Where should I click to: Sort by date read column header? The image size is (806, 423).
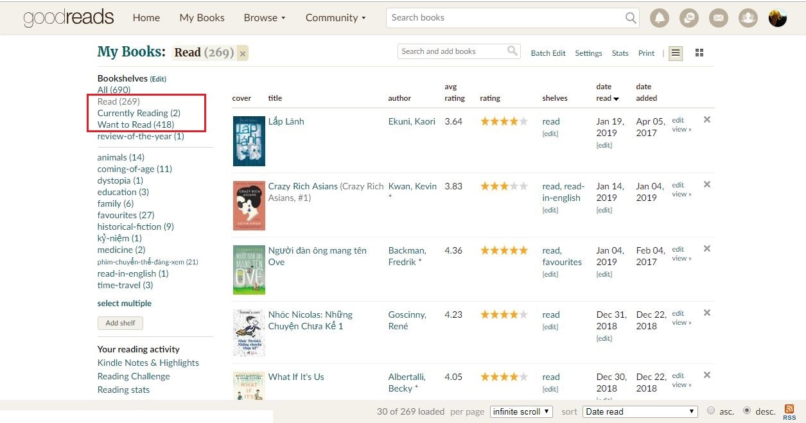608,92
